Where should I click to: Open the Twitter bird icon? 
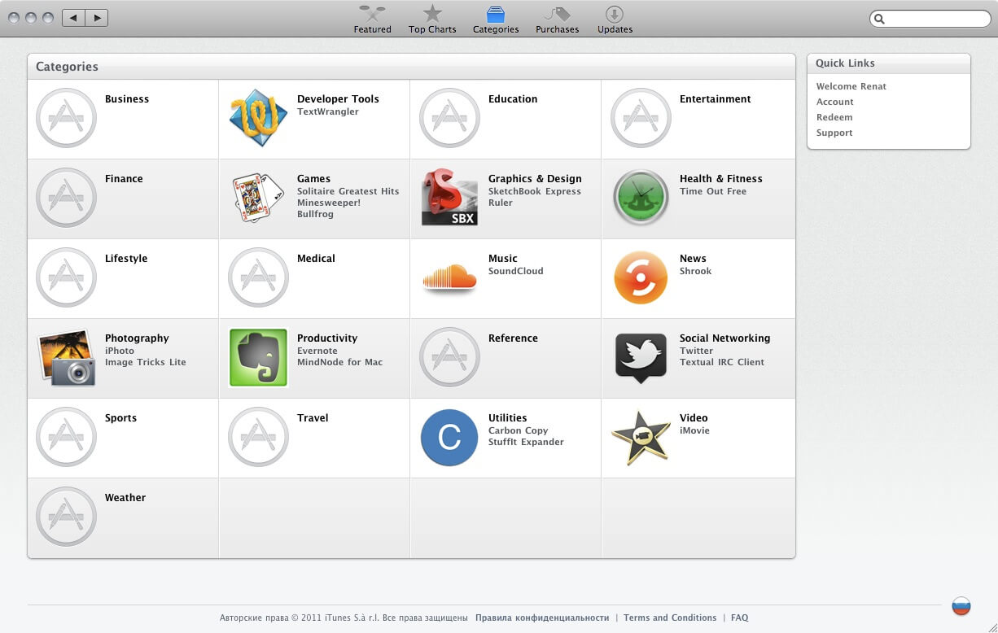641,358
